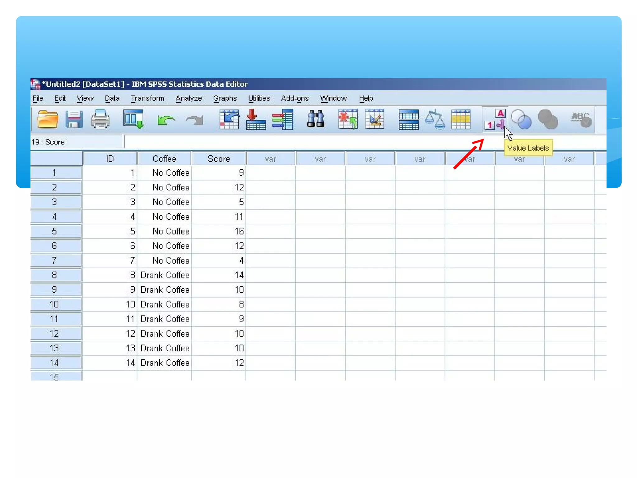The image size is (637, 478).
Task: Click the Split File icon
Action: tap(408, 119)
